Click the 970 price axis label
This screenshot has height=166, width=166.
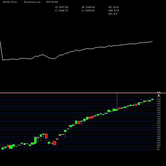158,149
